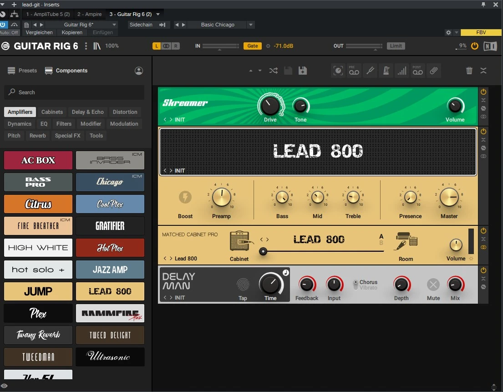Click the Tap fingerprint on Delay Man
Image resolution: width=503 pixels, height=392 pixels.
(243, 284)
